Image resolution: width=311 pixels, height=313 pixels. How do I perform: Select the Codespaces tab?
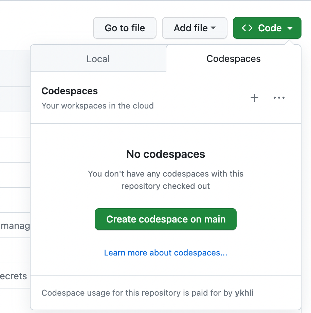(234, 59)
